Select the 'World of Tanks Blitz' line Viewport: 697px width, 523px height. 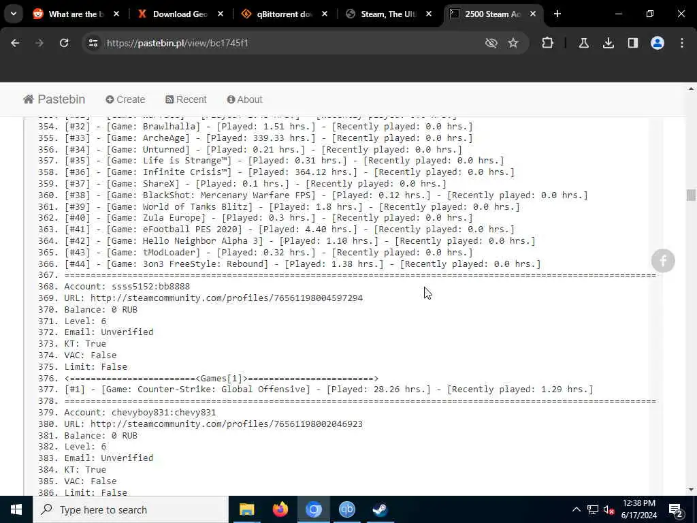[x=292, y=207]
